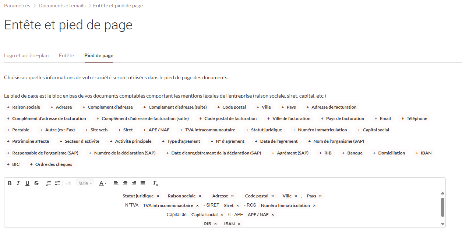Add the Nom de l'organisme (SAP) field
This screenshot has width=462, height=233.
coord(336,141)
